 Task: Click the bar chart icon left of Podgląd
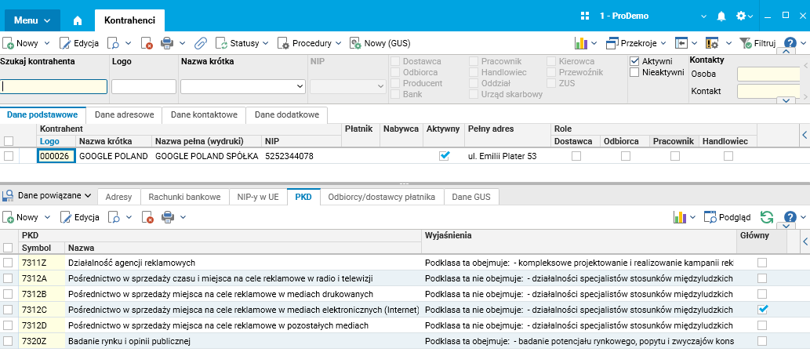680,217
